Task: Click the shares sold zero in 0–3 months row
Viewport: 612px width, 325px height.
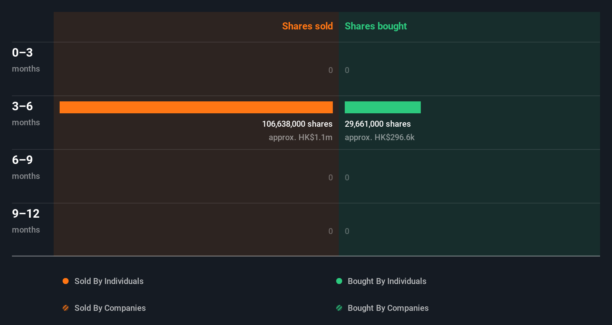Action: point(331,70)
